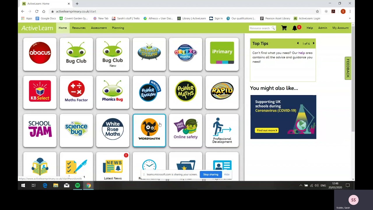Open the Pearson Asset Library bookmark

(x=275, y=18)
